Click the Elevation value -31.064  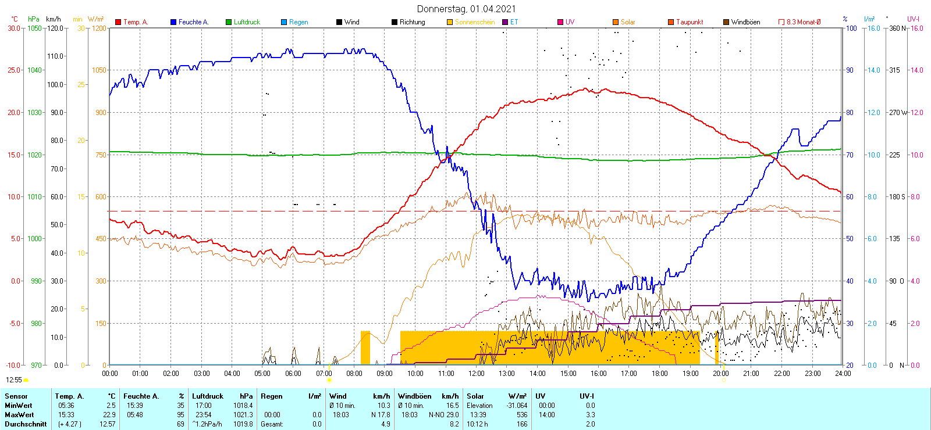click(517, 406)
